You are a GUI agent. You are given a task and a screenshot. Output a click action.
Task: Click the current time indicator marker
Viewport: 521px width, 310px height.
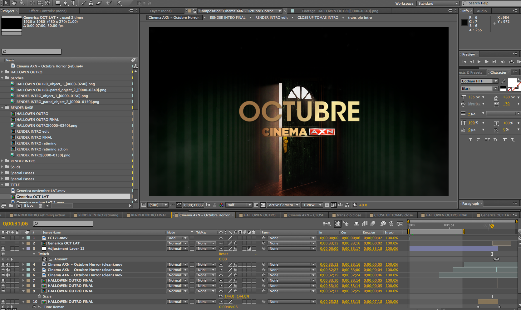pyautogui.click(x=492, y=226)
